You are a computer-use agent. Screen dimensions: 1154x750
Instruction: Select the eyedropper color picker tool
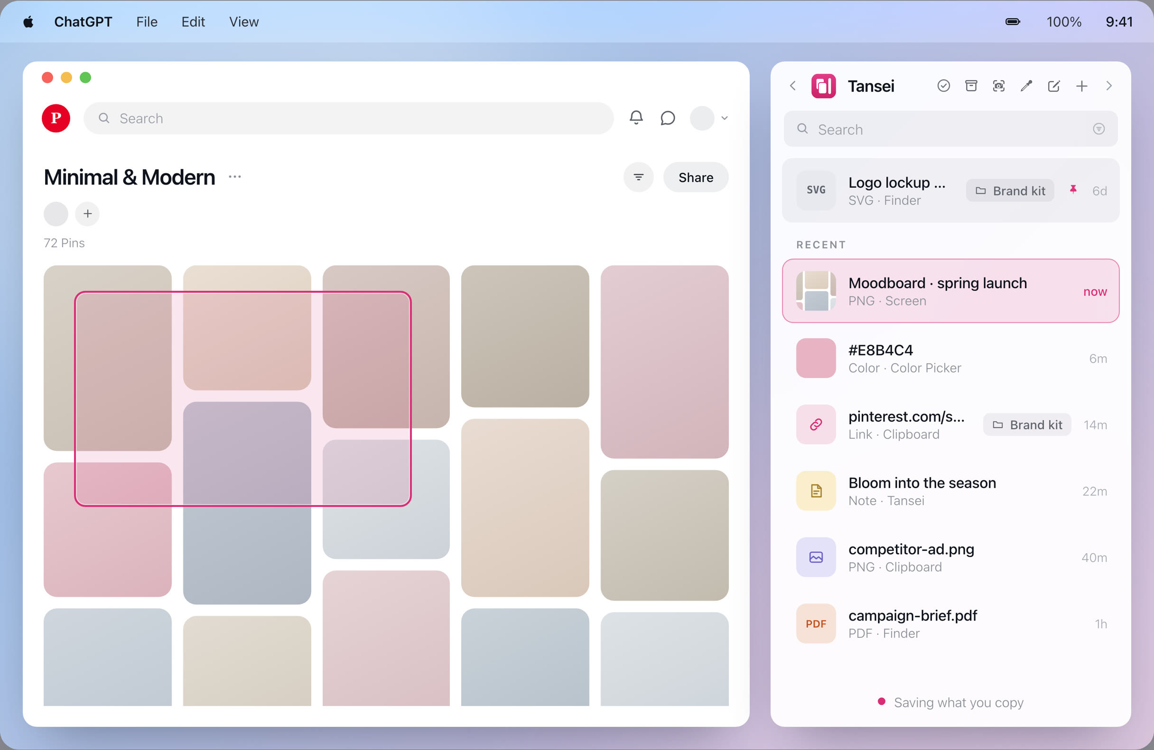tap(1026, 86)
